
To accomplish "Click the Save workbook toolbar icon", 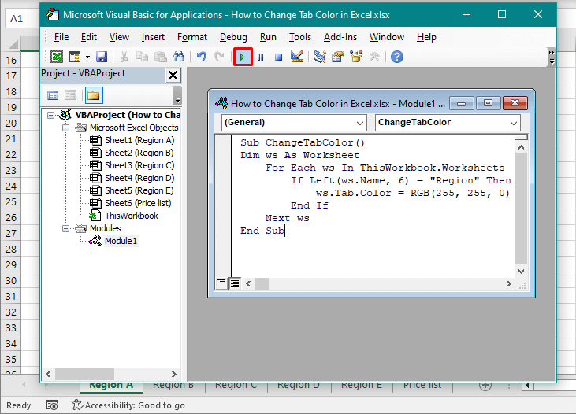I will [x=102, y=57].
